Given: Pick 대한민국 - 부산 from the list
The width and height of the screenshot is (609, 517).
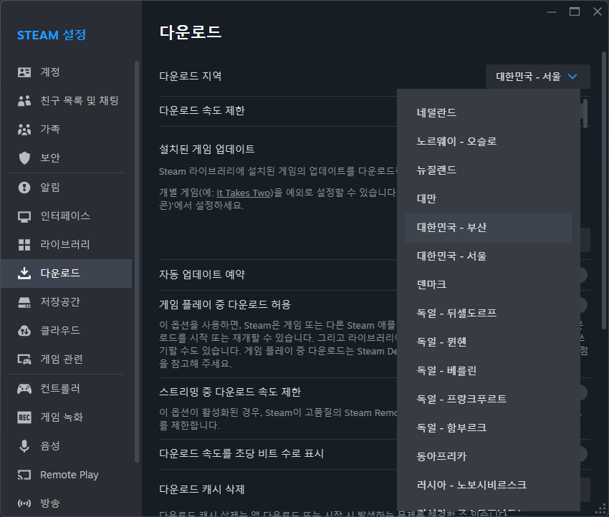Looking at the screenshot, I should coord(488,228).
